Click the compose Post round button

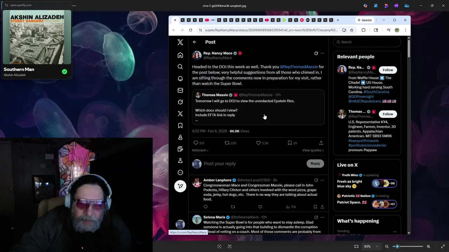pos(180,186)
